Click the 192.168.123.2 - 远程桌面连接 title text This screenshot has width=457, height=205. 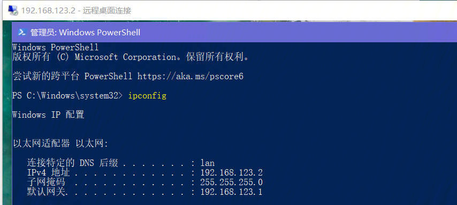[77, 11]
